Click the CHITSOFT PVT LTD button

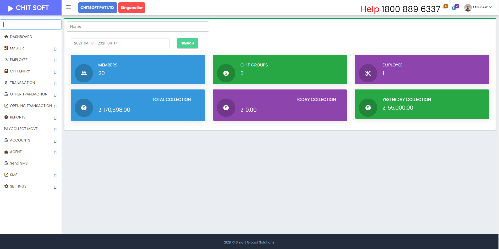(x=97, y=8)
